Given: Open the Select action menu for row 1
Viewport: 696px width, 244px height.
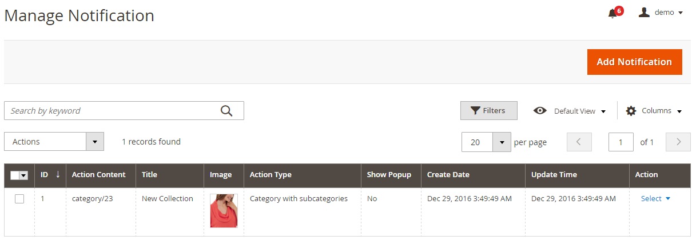Looking at the screenshot, I should 655,199.
